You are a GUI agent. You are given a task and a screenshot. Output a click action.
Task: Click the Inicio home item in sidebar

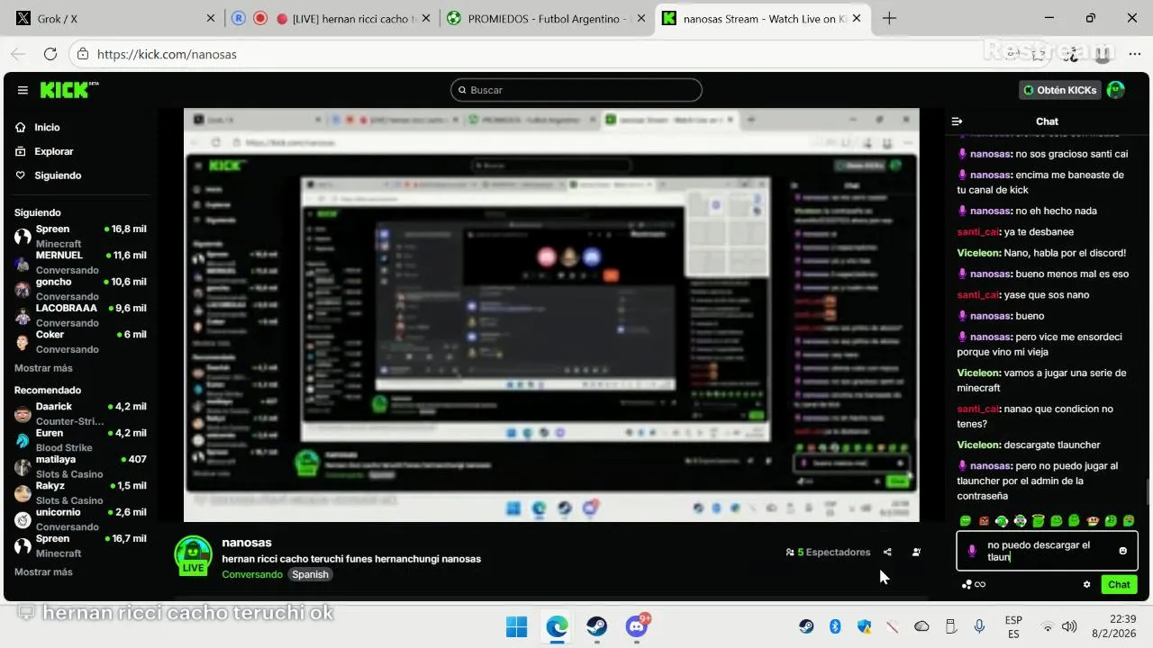click(37, 128)
